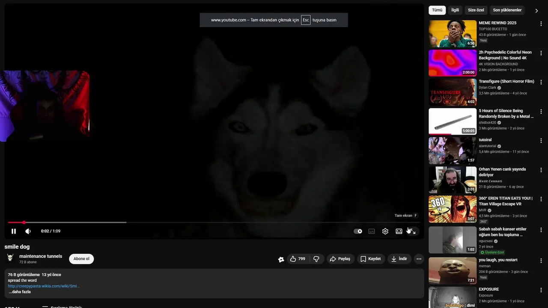Switch to theater mode view

399,231
